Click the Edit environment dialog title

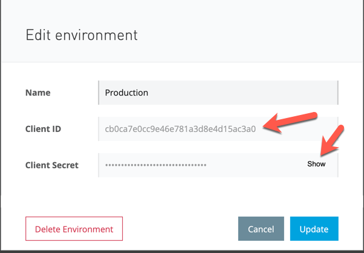point(82,35)
